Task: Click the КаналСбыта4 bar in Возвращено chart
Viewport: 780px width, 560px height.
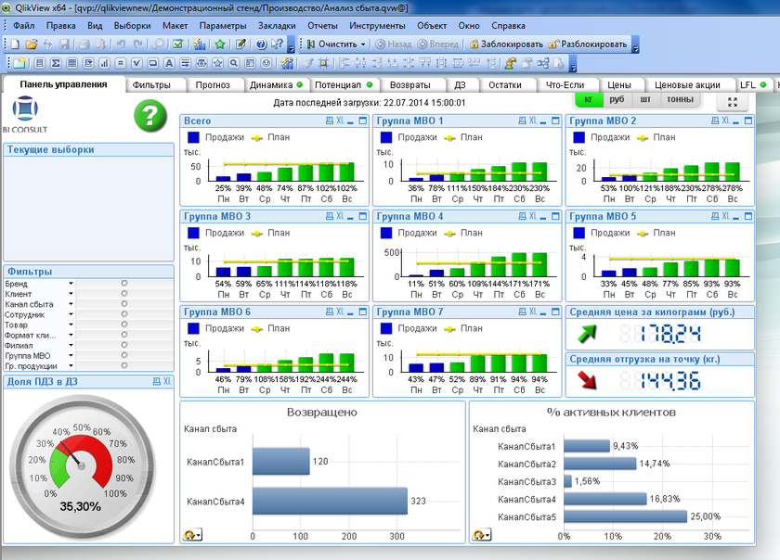Action: pyautogui.click(x=330, y=502)
